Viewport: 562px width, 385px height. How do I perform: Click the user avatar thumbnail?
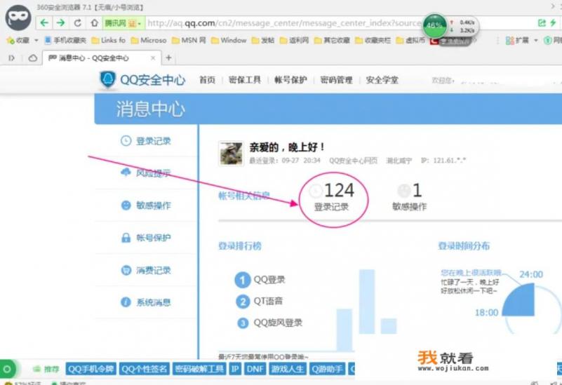pos(231,154)
